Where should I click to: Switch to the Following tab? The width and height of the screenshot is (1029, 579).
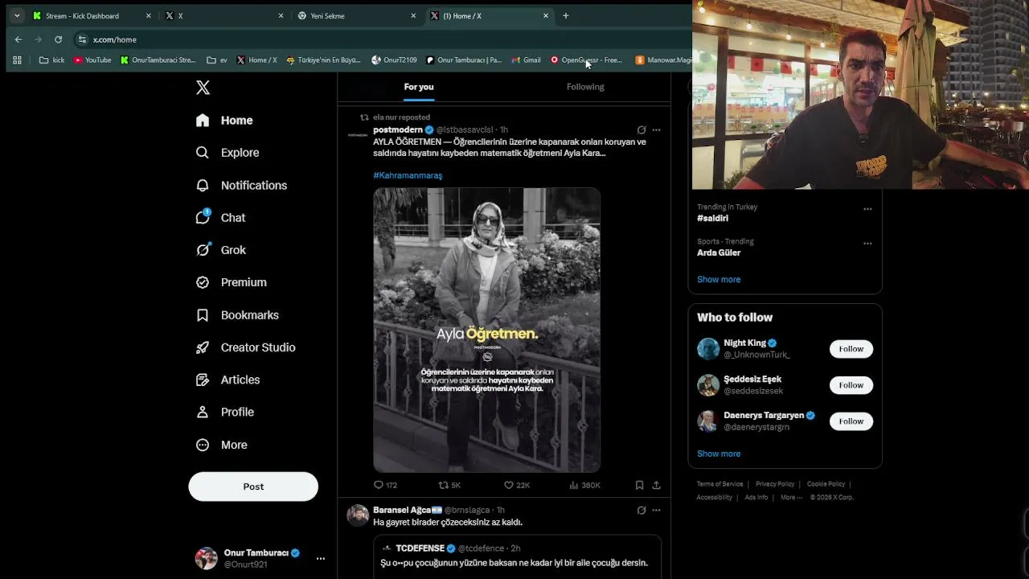[585, 87]
